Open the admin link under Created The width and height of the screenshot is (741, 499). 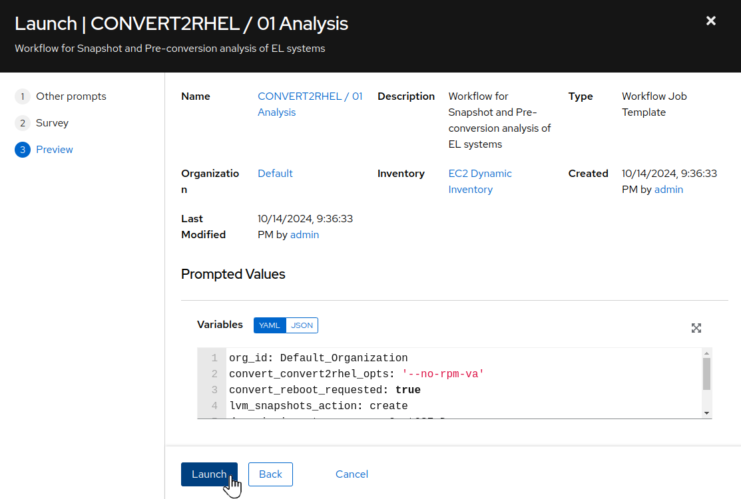(668, 190)
